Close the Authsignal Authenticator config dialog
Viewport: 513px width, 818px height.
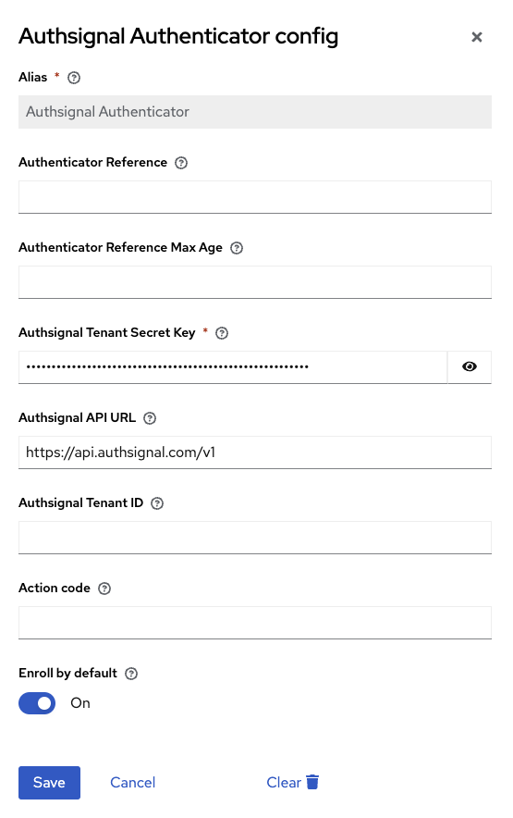(x=477, y=37)
